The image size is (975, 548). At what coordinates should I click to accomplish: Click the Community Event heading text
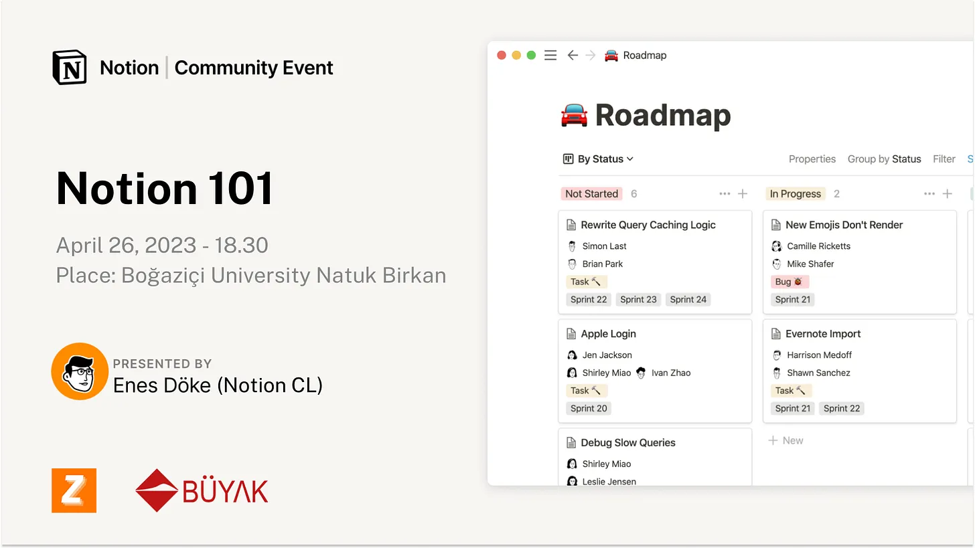[254, 68]
